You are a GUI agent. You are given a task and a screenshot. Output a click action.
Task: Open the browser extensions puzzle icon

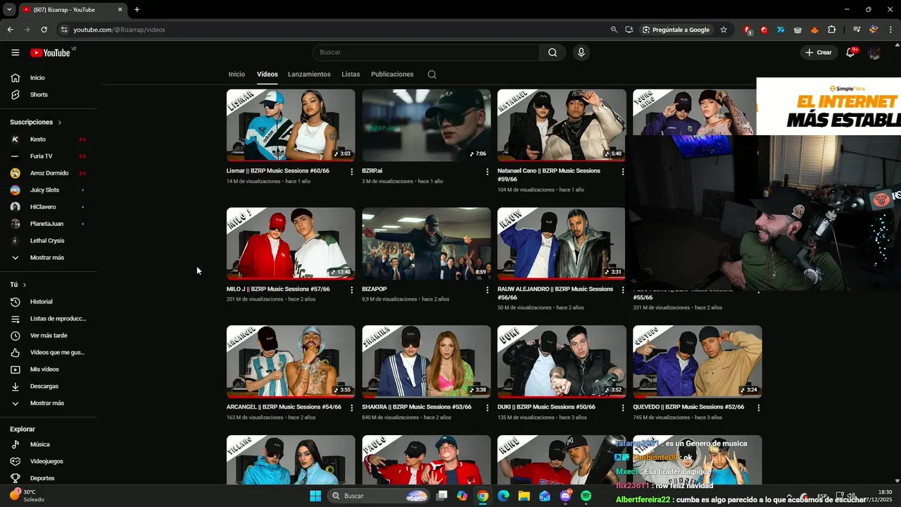pos(832,30)
